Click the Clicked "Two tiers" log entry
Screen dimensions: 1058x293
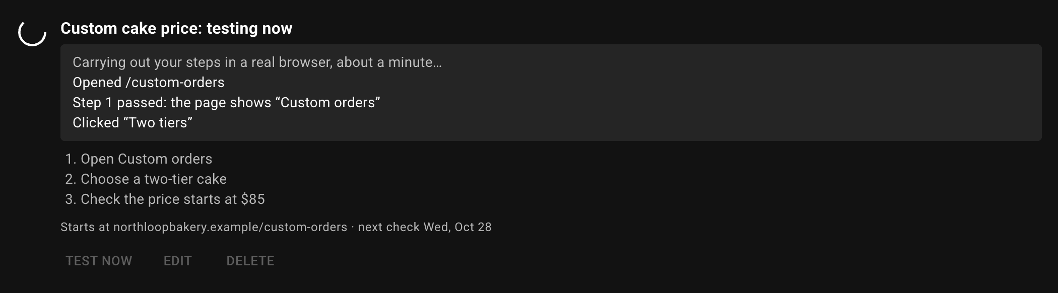click(133, 123)
